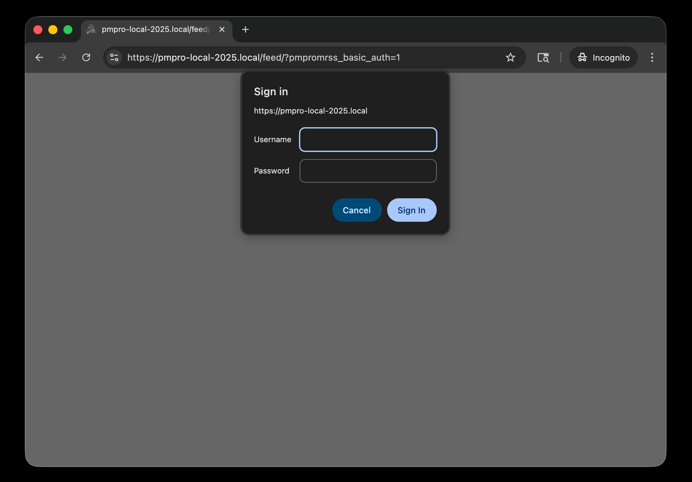The image size is (692, 482).
Task: Click the Sign In button
Action: [x=411, y=210]
